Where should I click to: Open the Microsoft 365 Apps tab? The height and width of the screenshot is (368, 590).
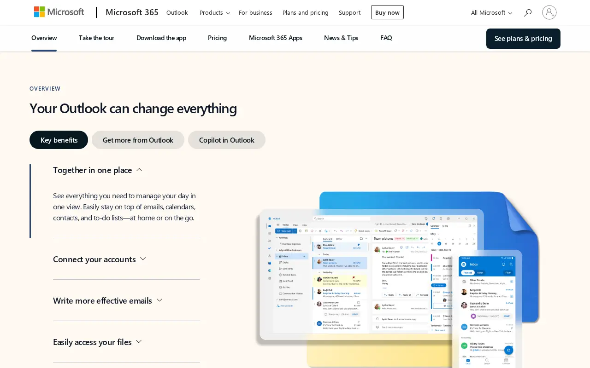click(x=276, y=38)
